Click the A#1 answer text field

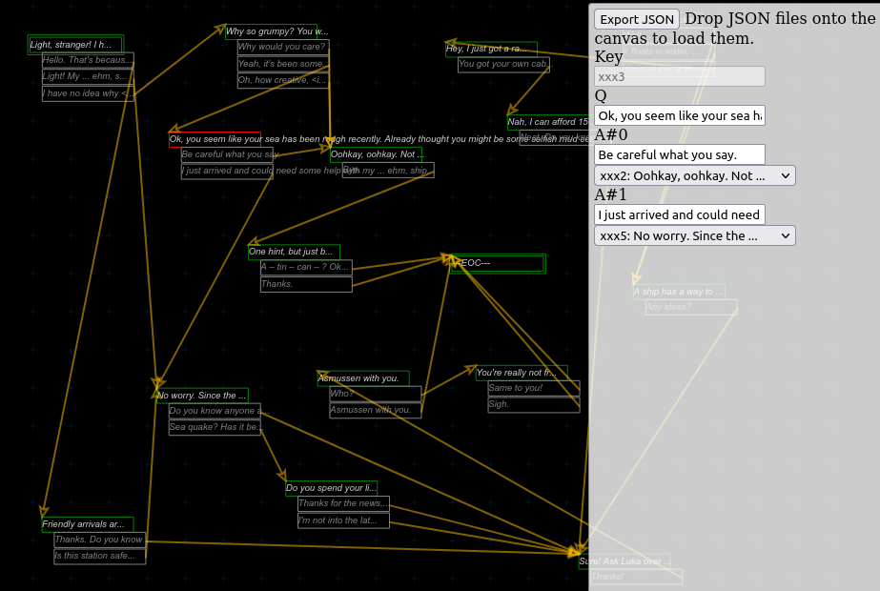click(x=679, y=214)
